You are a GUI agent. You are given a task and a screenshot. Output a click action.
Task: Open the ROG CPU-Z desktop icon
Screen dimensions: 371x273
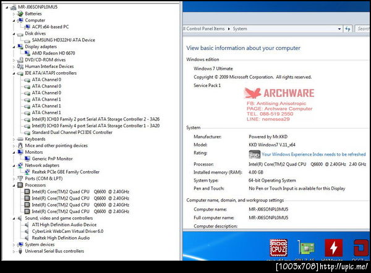pyautogui.click(x=278, y=248)
